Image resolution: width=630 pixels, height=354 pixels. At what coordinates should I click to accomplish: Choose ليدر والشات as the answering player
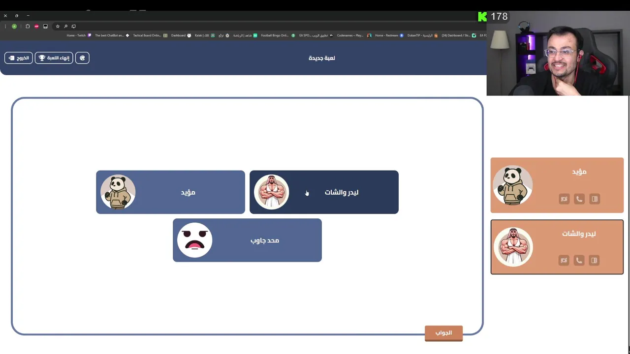tap(324, 192)
